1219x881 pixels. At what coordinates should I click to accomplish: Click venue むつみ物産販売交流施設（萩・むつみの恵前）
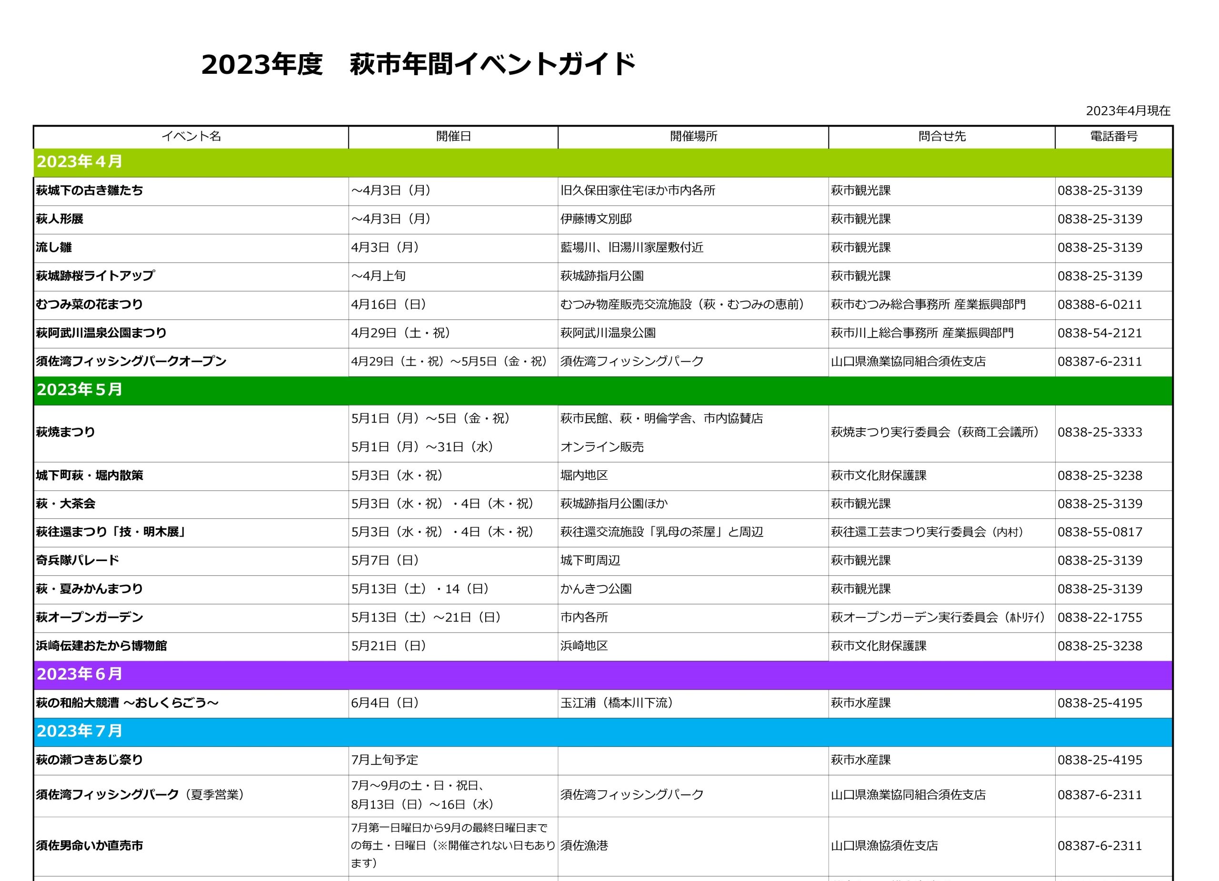point(684,305)
